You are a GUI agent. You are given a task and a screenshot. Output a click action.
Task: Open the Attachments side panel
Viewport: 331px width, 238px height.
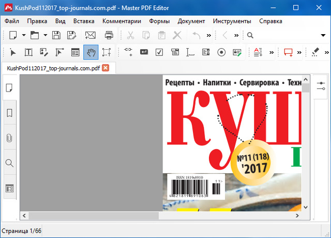pos(9,138)
